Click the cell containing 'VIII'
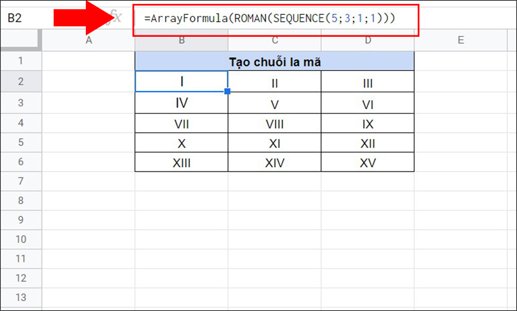 click(x=274, y=123)
